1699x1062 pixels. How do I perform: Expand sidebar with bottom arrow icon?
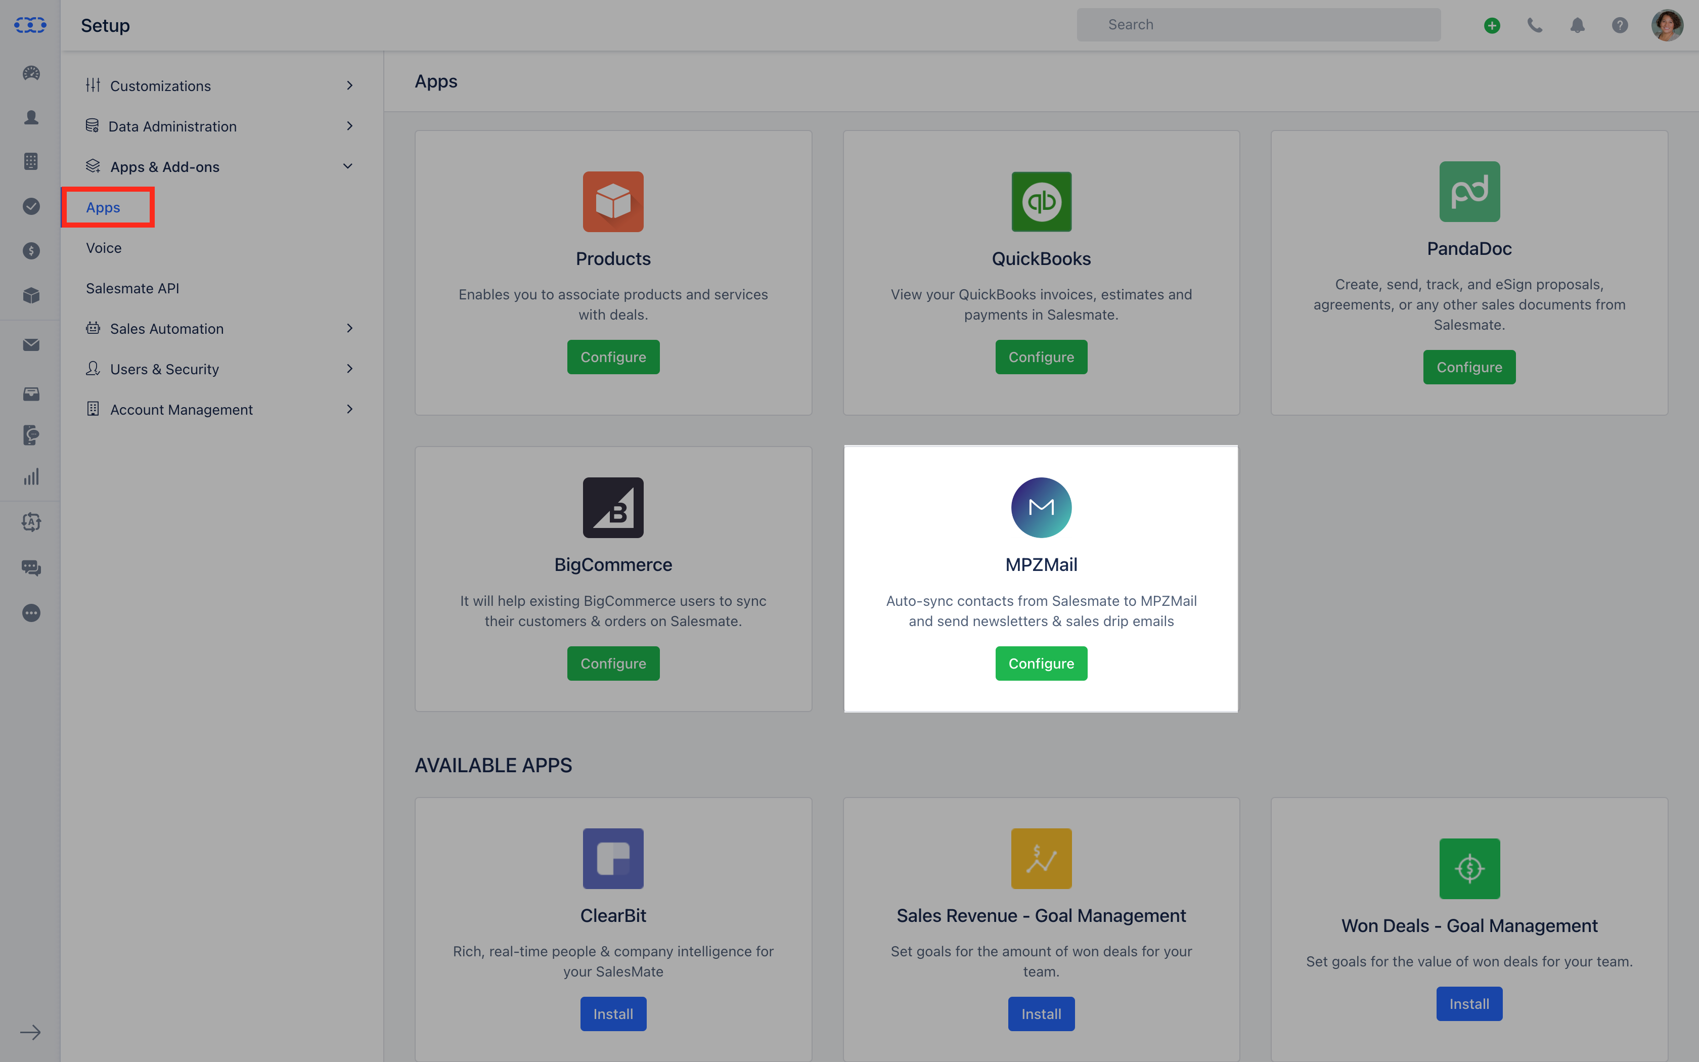pos(30,1033)
